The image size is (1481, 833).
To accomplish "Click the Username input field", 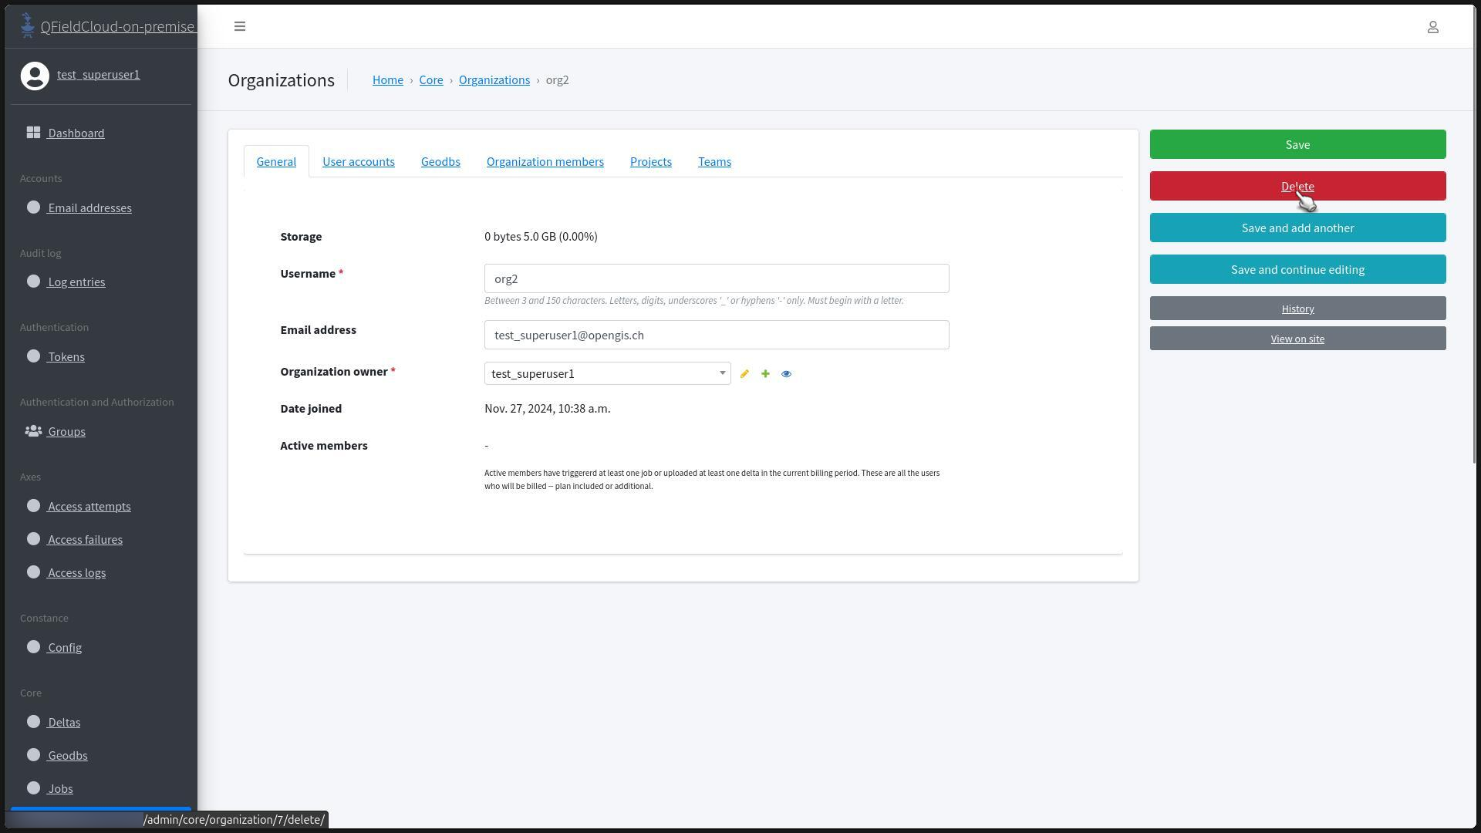I will click(x=716, y=279).
